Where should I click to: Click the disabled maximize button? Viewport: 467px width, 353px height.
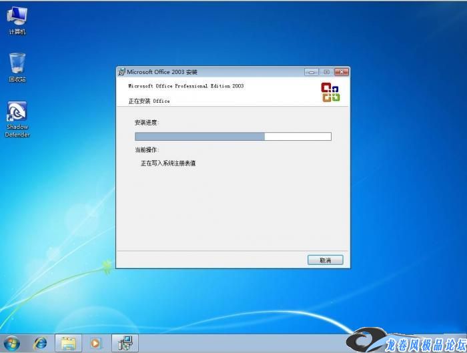pyautogui.click(x=326, y=72)
